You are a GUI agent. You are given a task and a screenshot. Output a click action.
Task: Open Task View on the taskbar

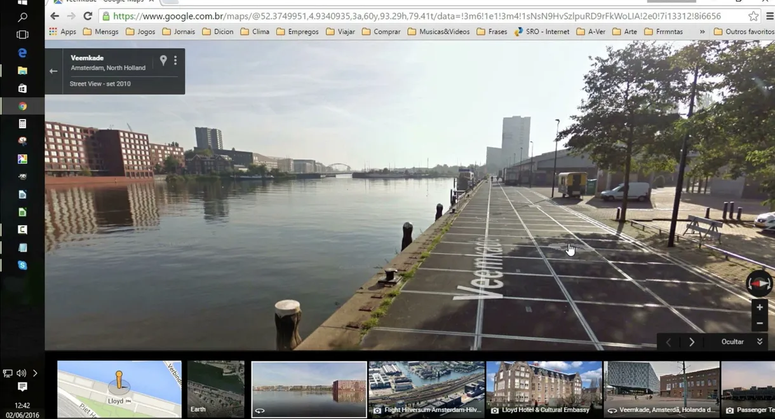(22, 35)
